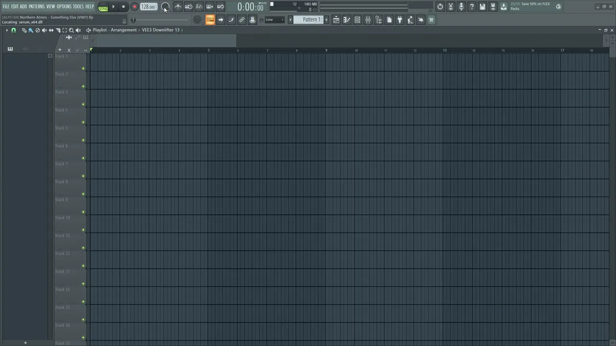Open the Browser view toolbar button
Viewport: 616px width, 346px height.
tap(378, 20)
